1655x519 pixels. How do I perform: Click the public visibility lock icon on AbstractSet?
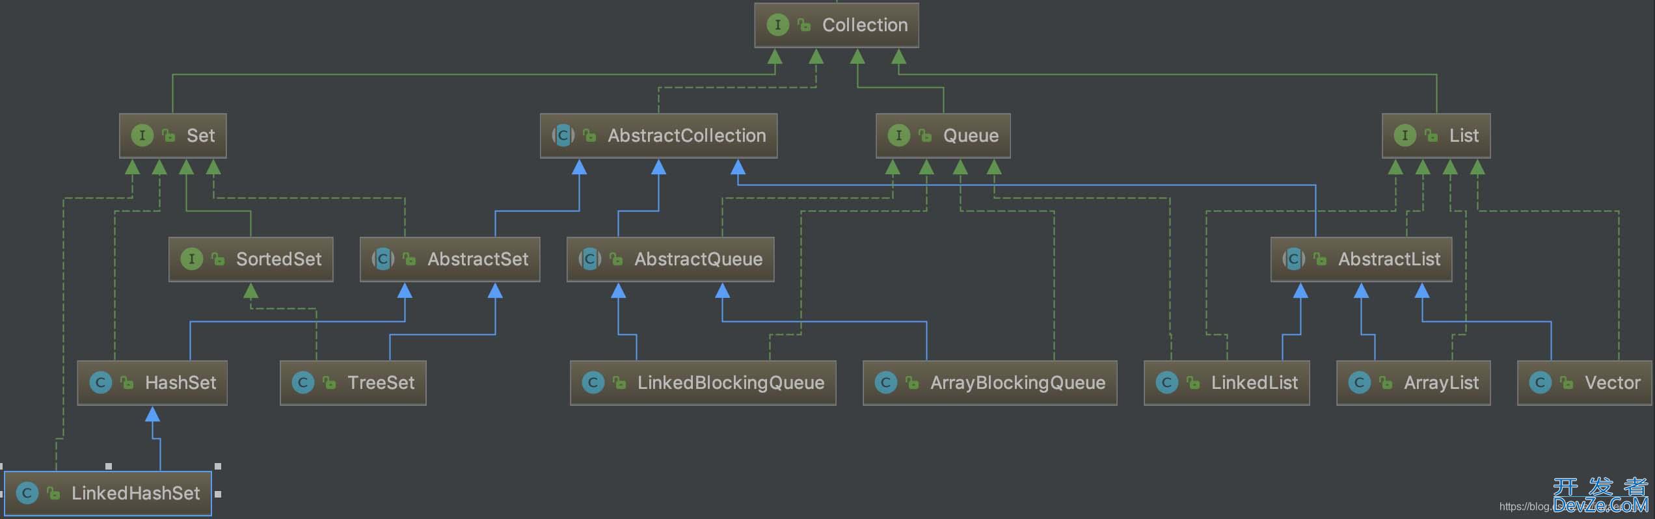[410, 259]
